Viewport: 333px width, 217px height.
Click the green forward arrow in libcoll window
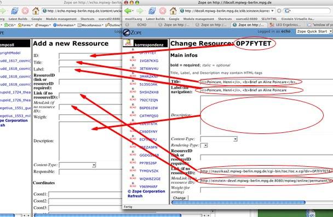(x=140, y=10)
